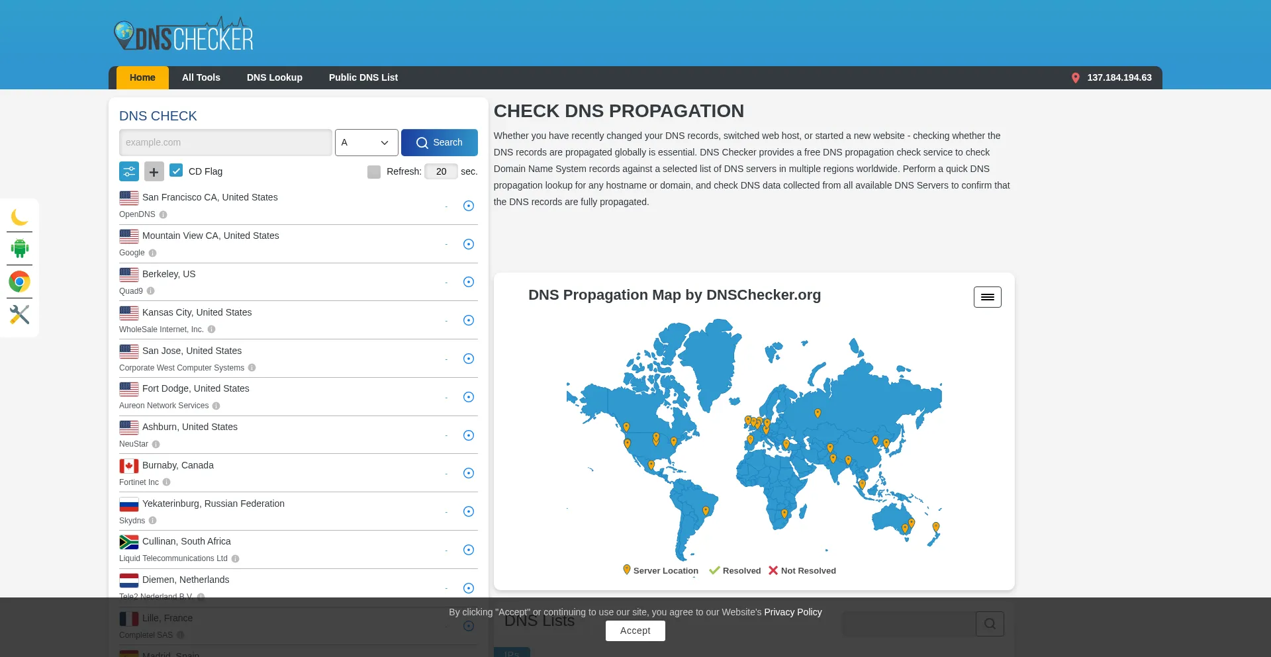Click the plus icon to add DNS server

coord(154,172)
